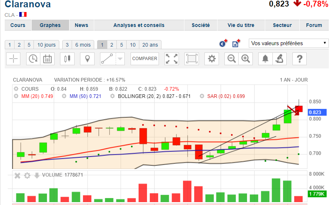This screenshot has height=205, width=331.
Task: Select 1 day period
Action: tap(9, 45)
